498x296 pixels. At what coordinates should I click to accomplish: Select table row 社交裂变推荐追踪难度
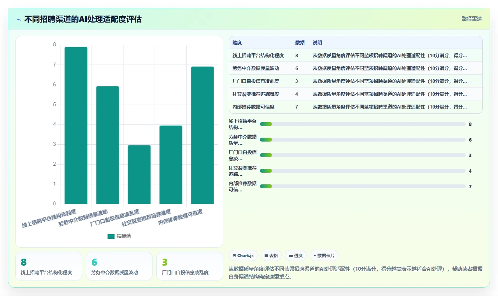coord(356,94)
